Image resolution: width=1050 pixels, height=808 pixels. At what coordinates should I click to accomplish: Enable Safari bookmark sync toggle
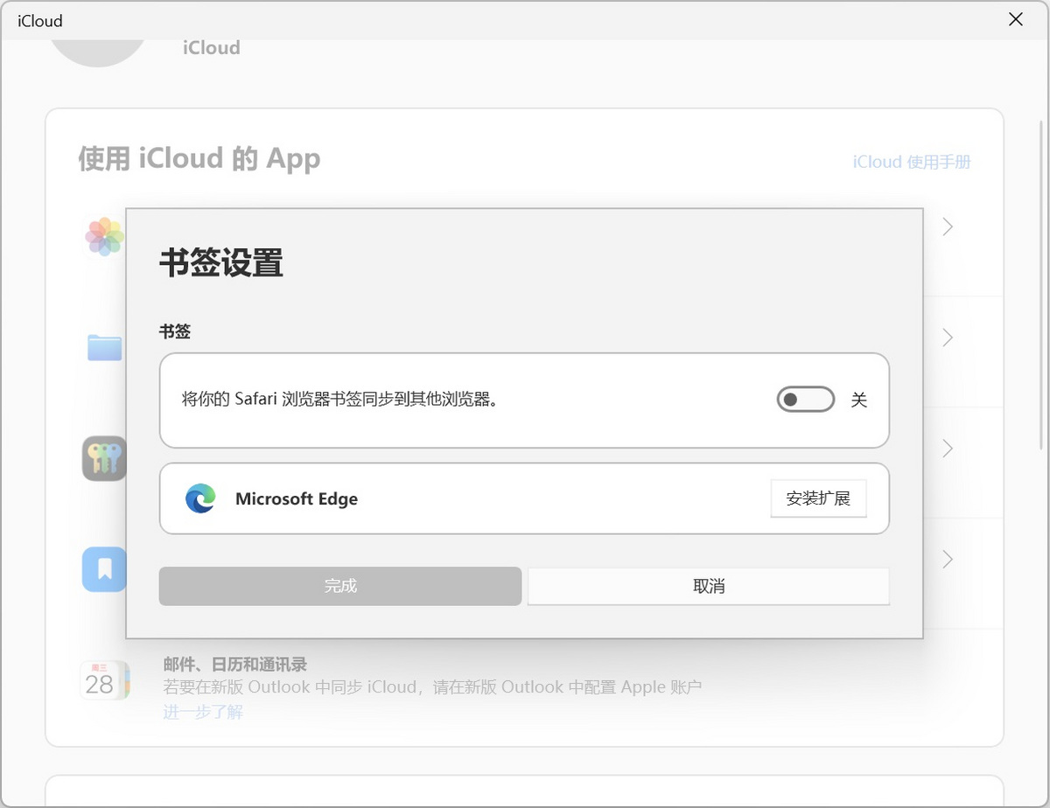pyautogui.click(x=805, y=400)
